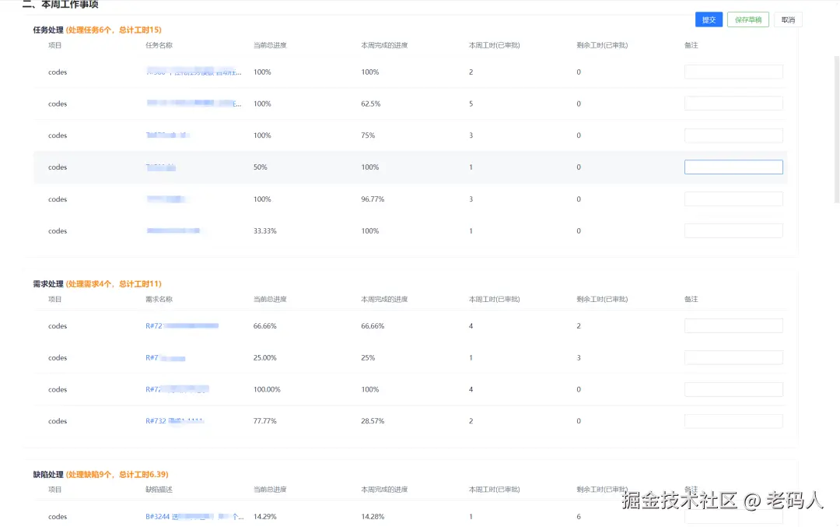Click the 96.77% weekly progress cell
The height and width of the screenshot is (527, 840).
[x=373, y=199]
